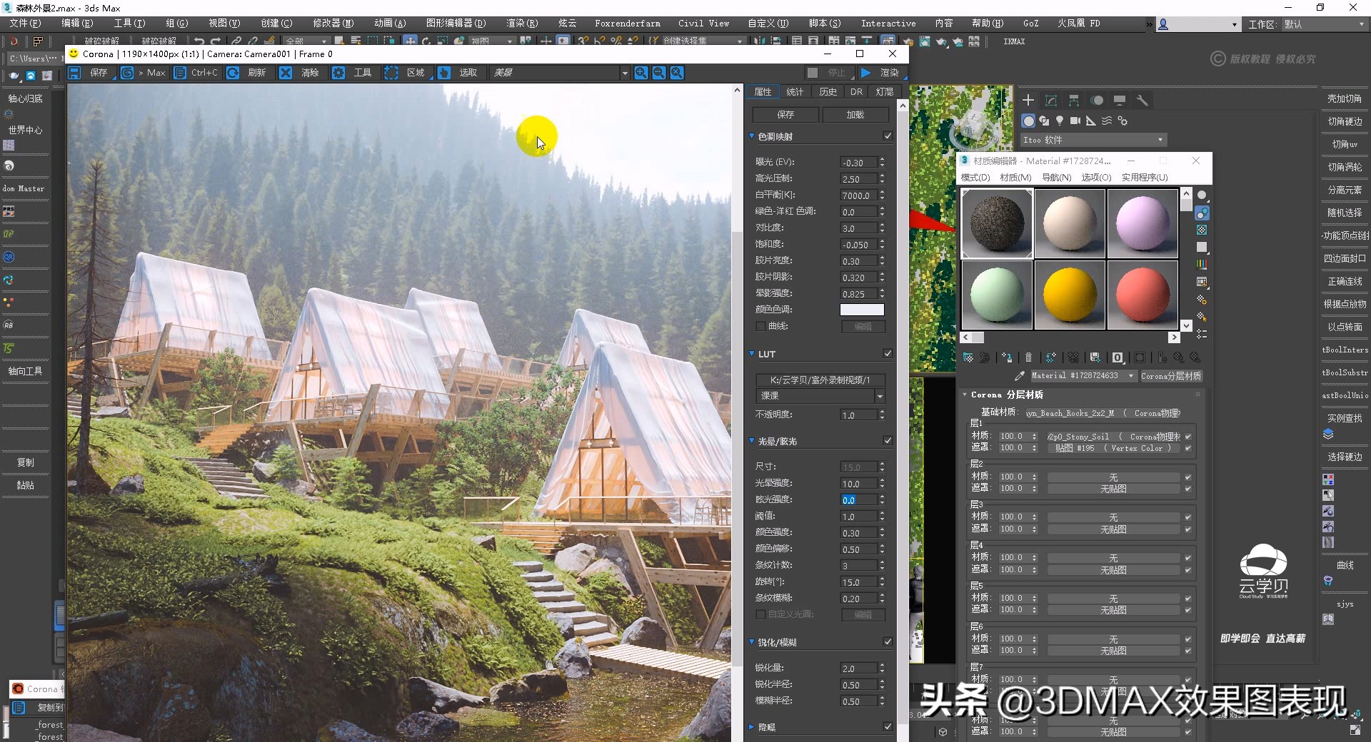Reset material with the trash icon

[1028, 357]
